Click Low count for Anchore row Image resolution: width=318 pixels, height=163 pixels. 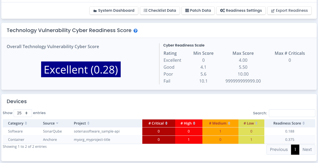point(251,140)
